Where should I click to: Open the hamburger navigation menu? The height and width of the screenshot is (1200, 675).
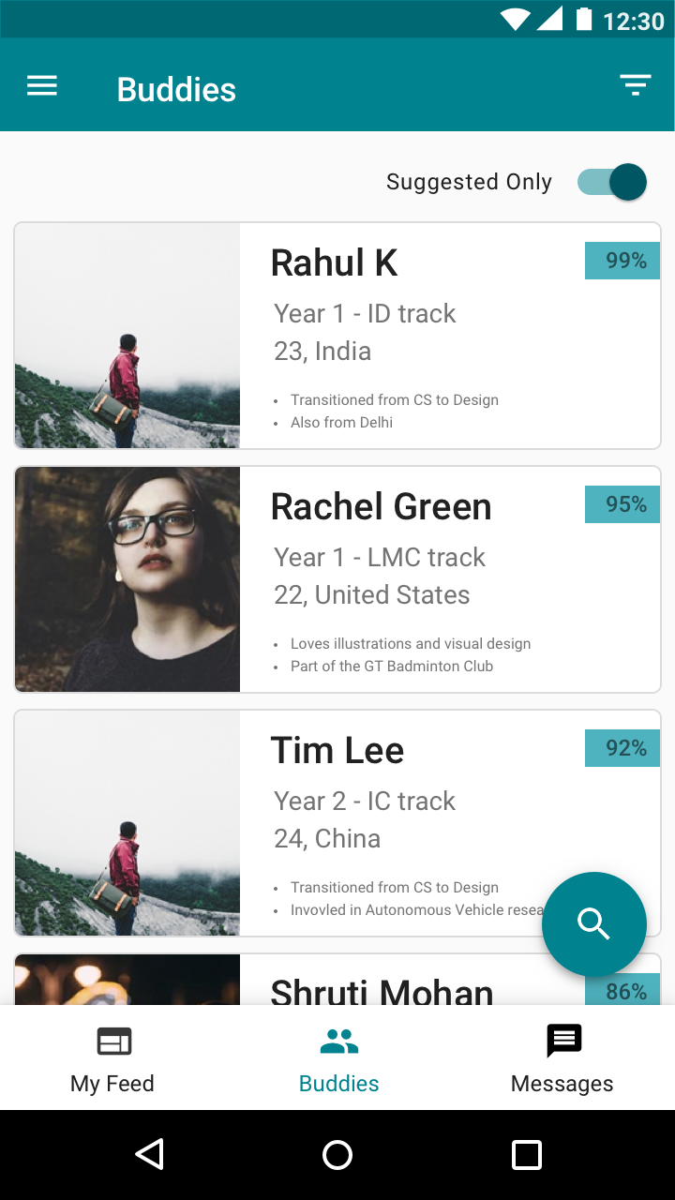[42, 87]
